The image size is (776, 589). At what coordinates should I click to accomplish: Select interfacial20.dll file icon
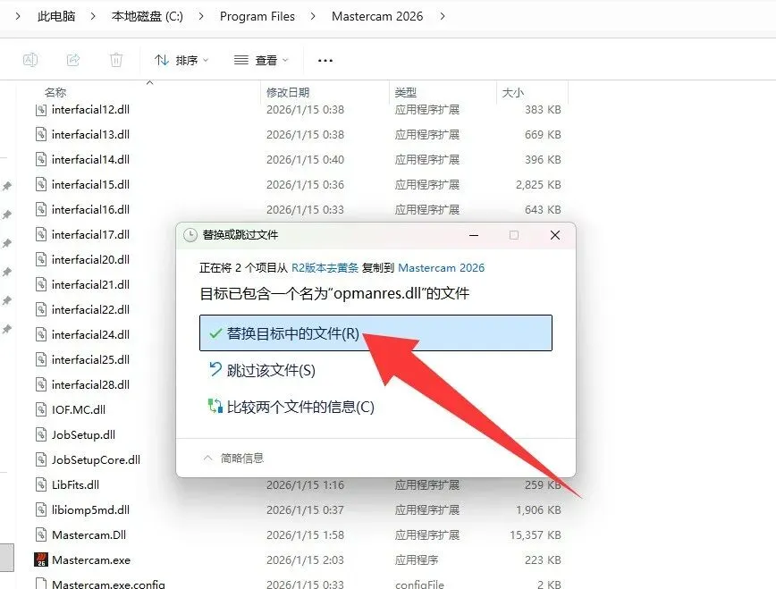click(41, 259)
